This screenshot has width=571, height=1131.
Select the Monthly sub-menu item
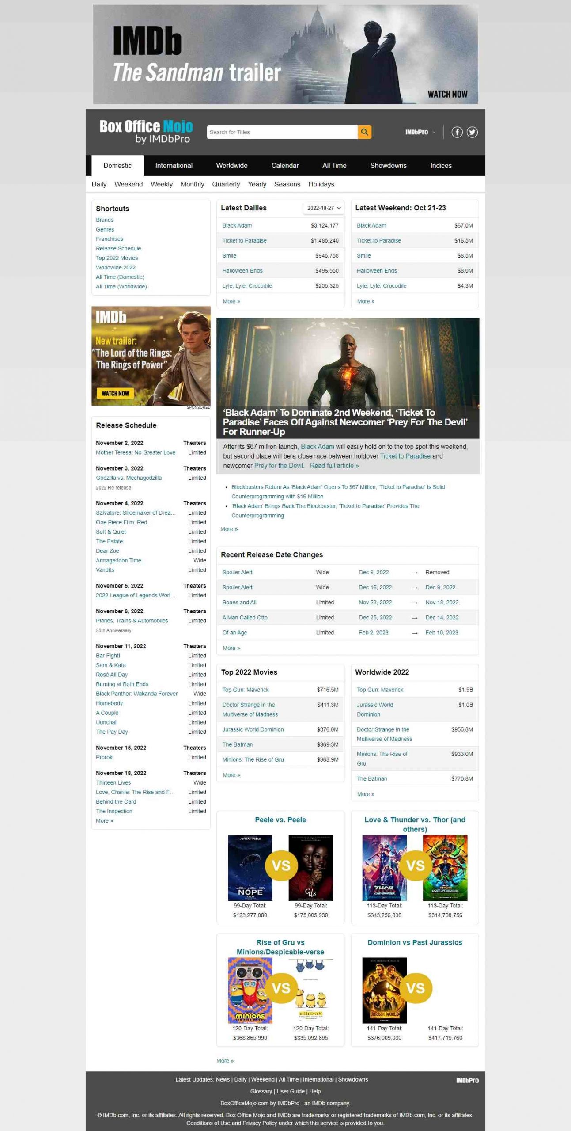[192, 184]
